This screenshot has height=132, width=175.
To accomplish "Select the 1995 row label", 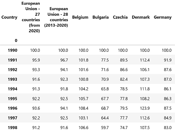I will click(x=13, y=99).
